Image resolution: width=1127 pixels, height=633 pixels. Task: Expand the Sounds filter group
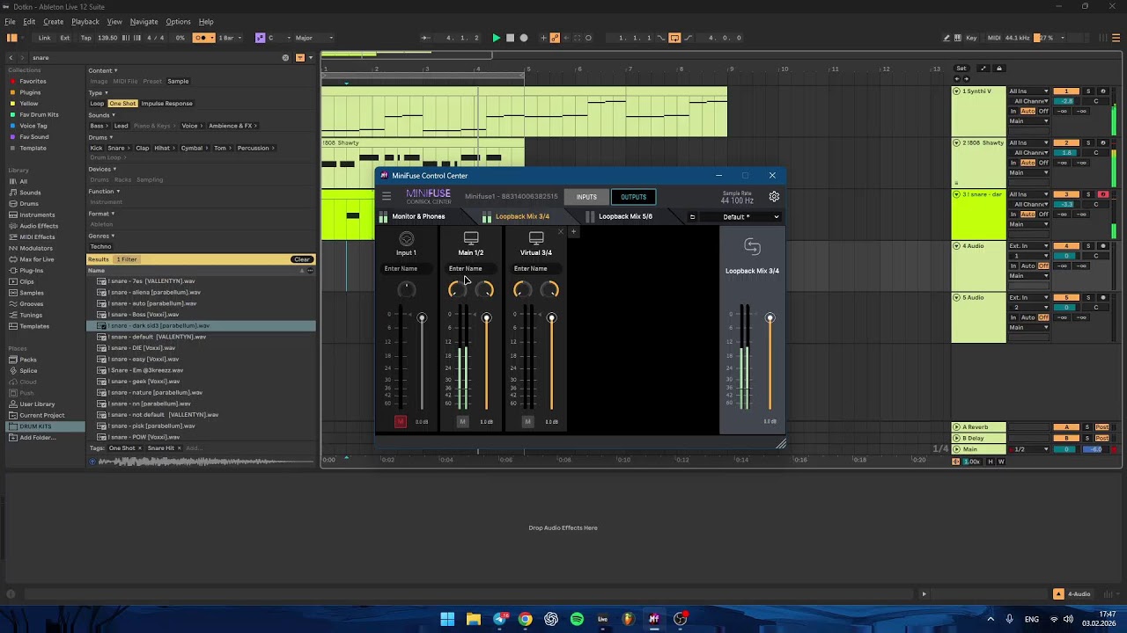pyautogui.click(x=101, y=115)
